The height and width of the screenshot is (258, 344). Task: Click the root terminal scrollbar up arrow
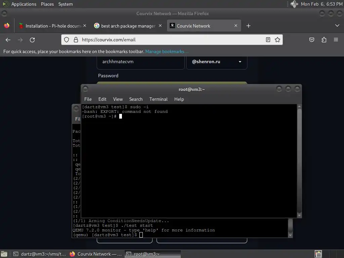[299, 106]
